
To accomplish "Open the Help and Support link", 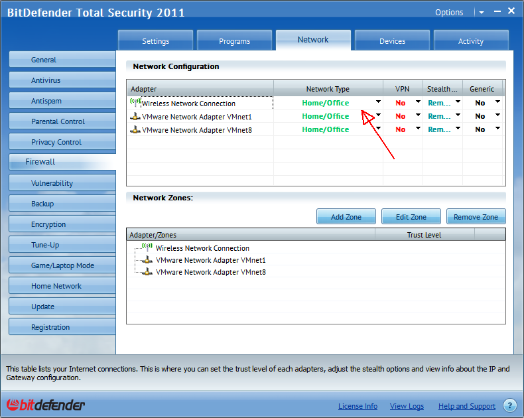I will (x=467, y=406).
